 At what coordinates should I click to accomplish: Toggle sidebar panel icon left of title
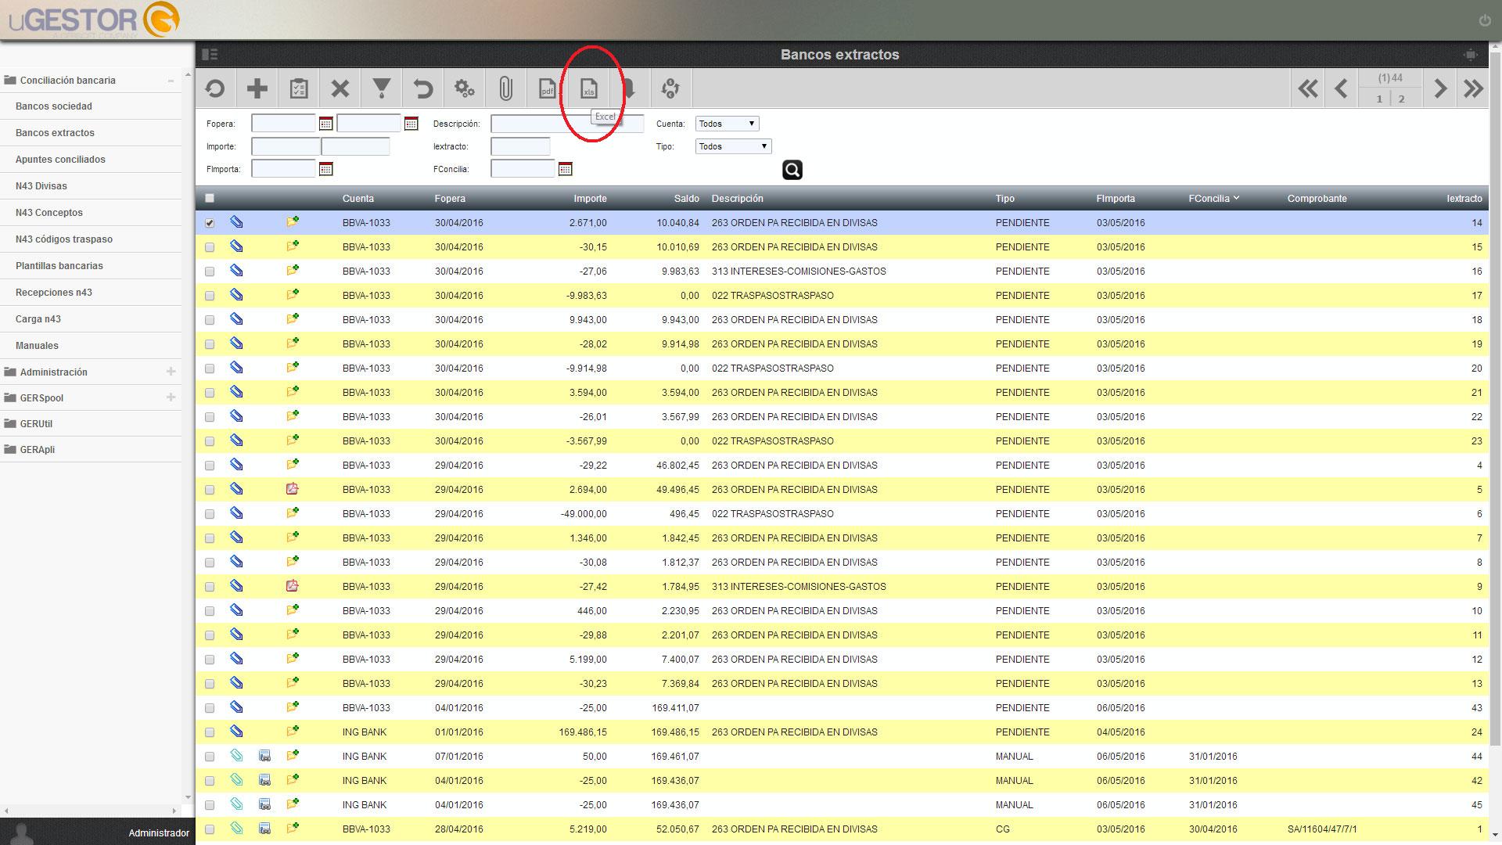click(210, 54)
